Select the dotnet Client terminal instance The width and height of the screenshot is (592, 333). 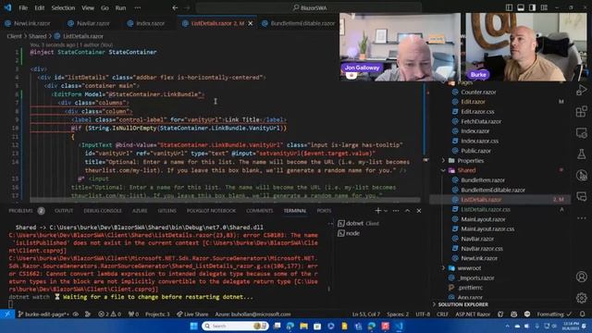[358, 224]
